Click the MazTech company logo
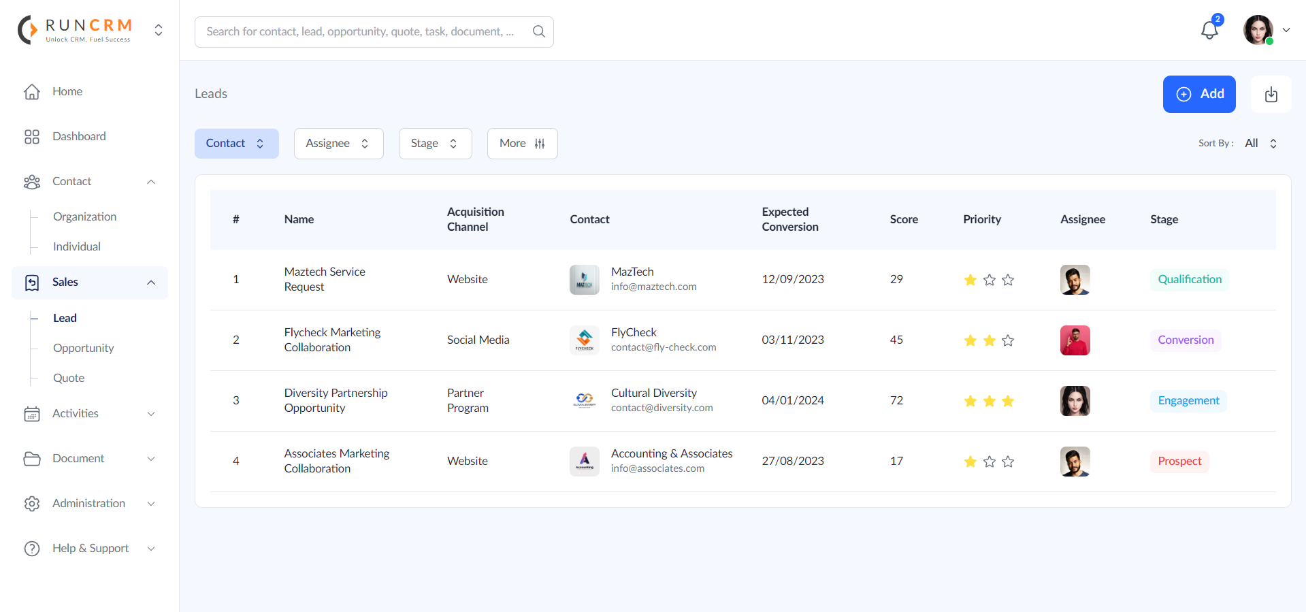 point(584,280)
